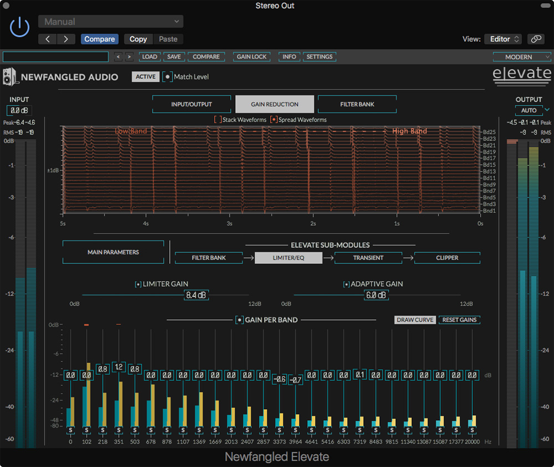Open the FILTER BANK sub-module
Screen dimensions: 554x467
pyautogui.click(x=209, y=258)
